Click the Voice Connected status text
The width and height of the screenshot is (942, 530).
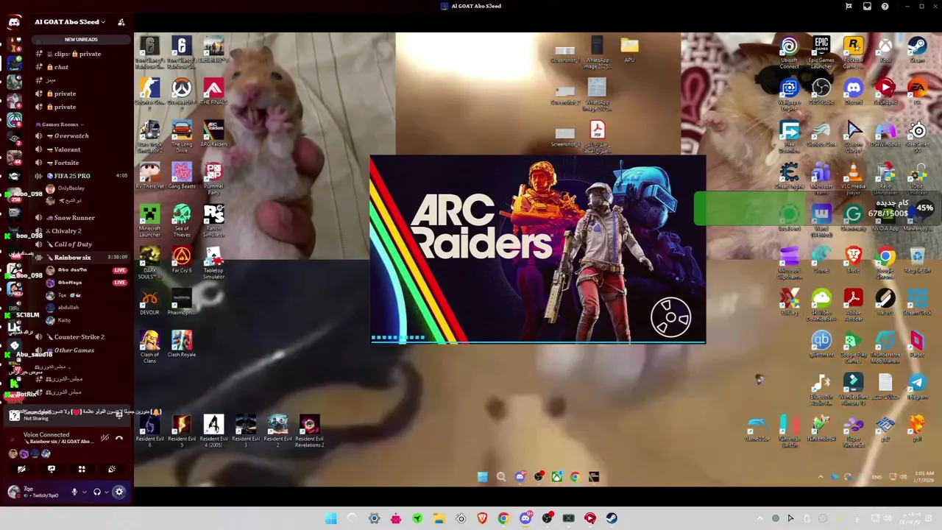click(x=46, y=434)
